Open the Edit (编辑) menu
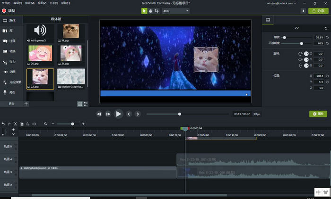The image size is (331, 199). (x=18, y=3)
